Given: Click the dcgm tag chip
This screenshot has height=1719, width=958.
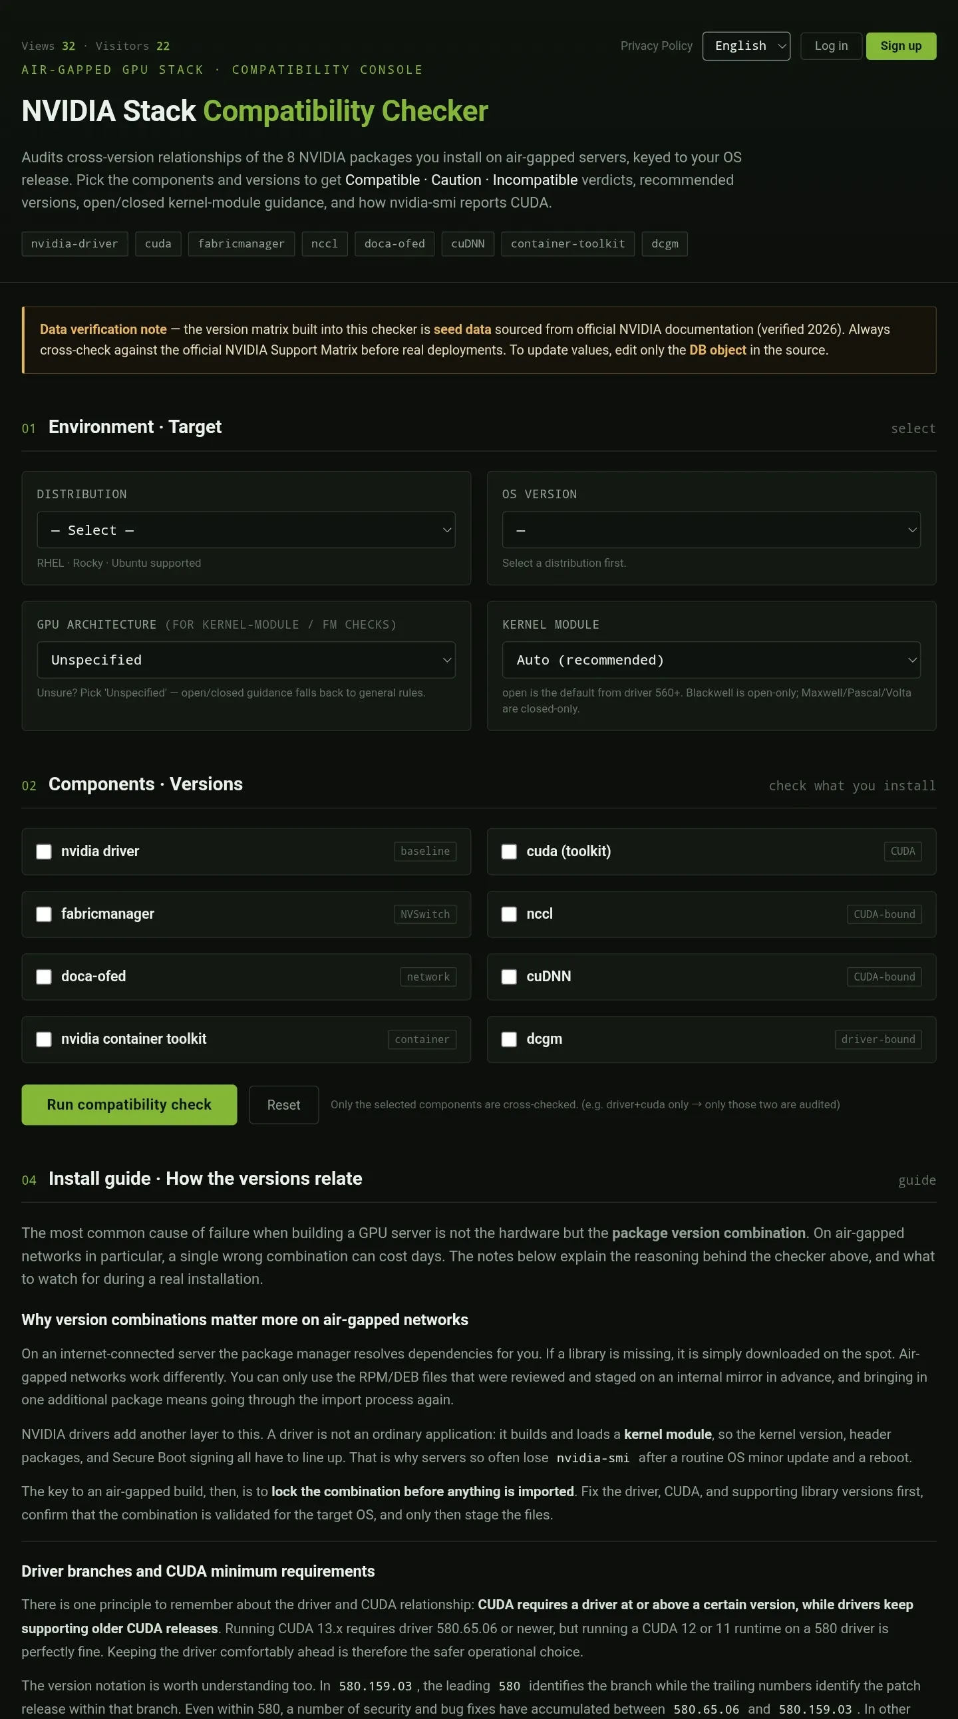Looking at the screenshot, I should coord(665,243).
